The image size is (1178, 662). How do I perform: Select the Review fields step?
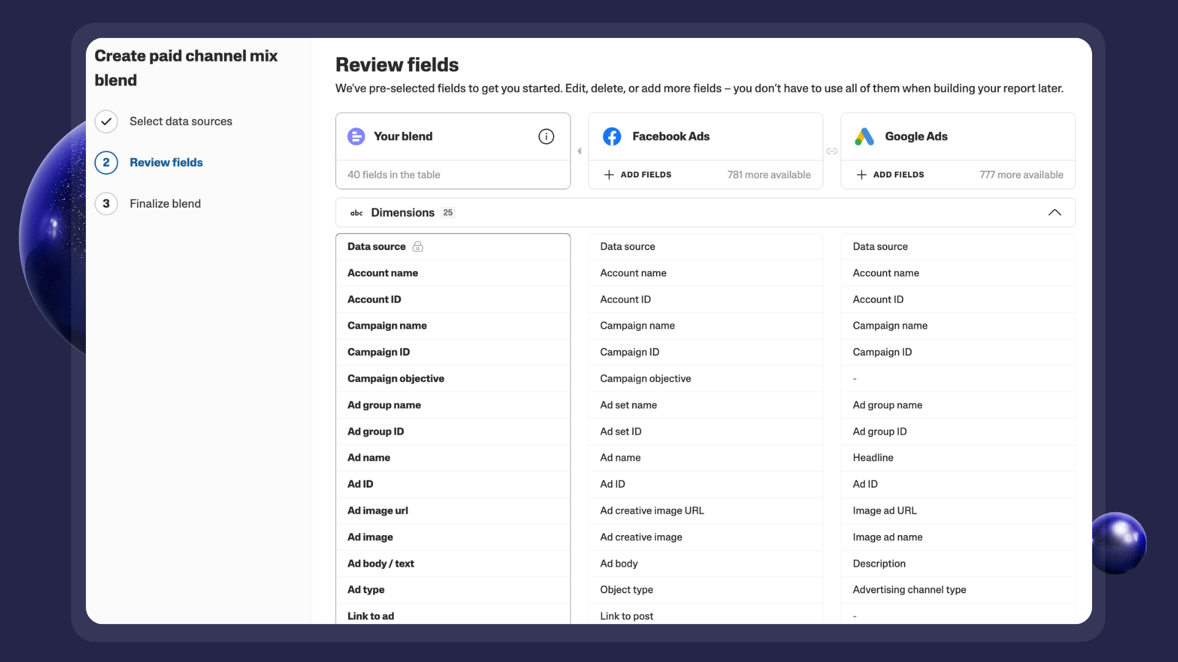pos(166,162)
